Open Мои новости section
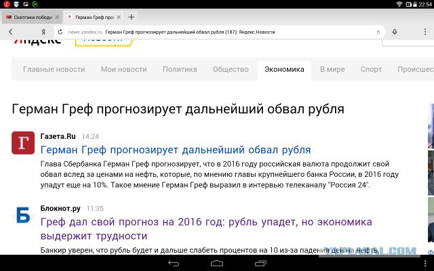Image resolution: width=434 pixels, height=271 pixels. point(123,69)
